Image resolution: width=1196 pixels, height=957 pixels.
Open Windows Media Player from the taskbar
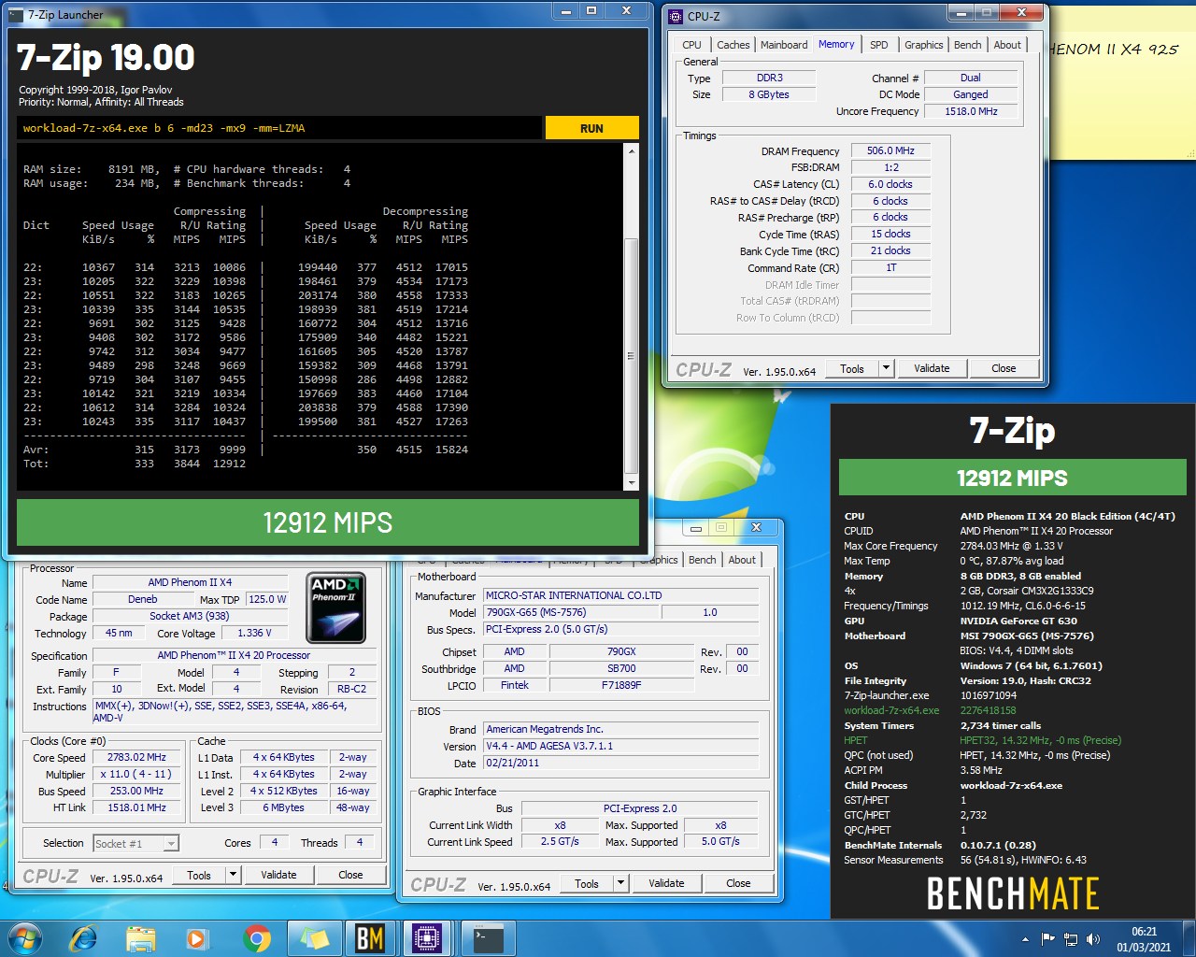(x=196, y=937)
